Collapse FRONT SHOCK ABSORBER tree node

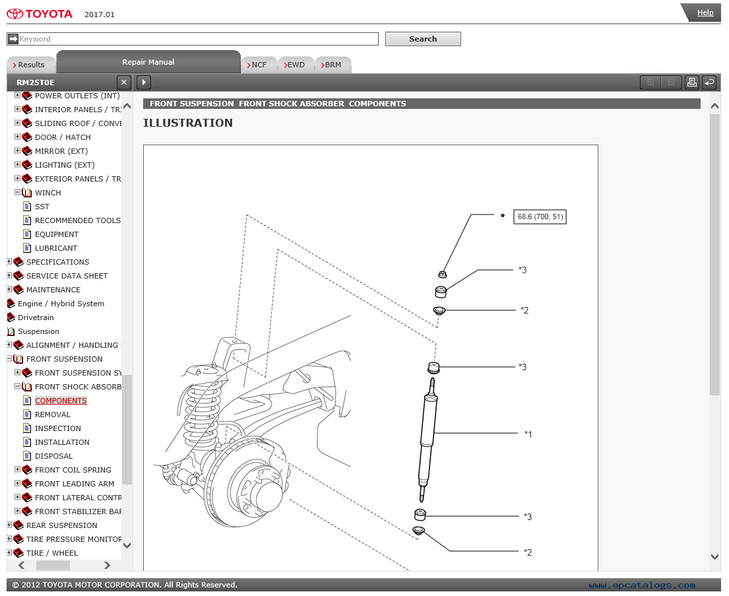pos(17,386)
